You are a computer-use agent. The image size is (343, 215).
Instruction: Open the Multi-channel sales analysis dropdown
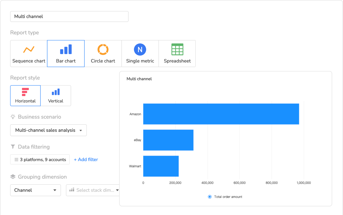coord(48,130)
